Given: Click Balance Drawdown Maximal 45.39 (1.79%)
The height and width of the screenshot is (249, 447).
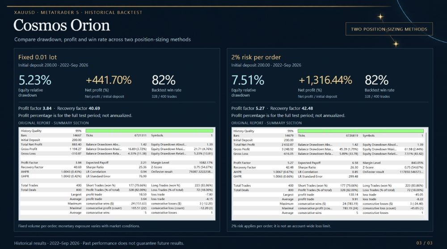Looking at the screenshot, I should click(349, 149).
